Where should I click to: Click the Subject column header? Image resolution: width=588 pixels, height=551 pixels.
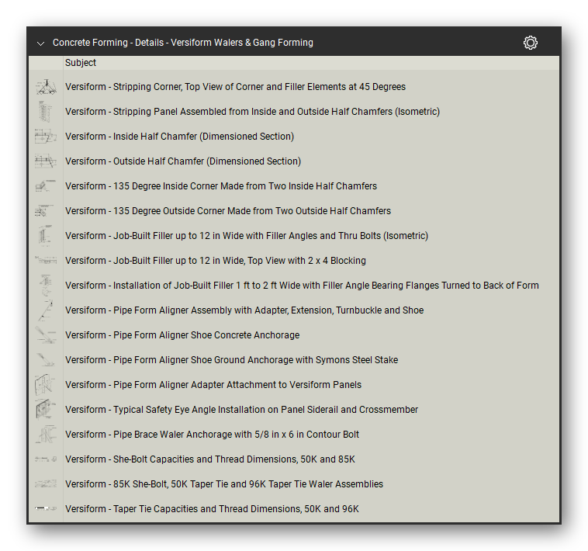click(x=80, y=63)
